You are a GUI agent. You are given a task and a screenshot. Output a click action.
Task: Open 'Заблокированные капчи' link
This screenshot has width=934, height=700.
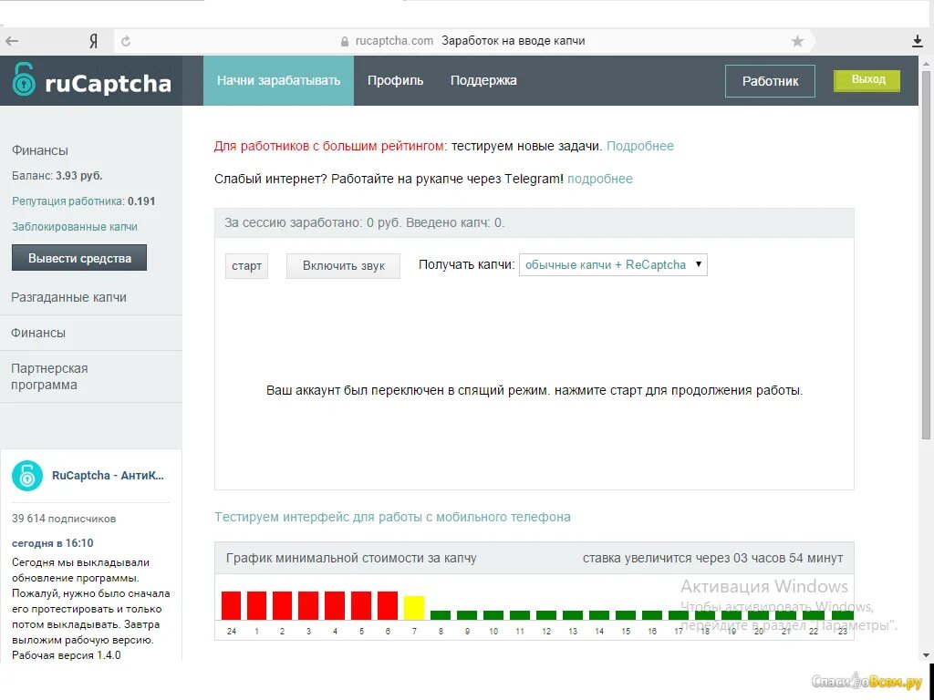pyautogui.click(x=75, y=227)
